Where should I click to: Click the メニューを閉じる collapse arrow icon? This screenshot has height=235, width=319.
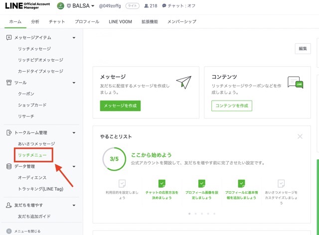9,231
